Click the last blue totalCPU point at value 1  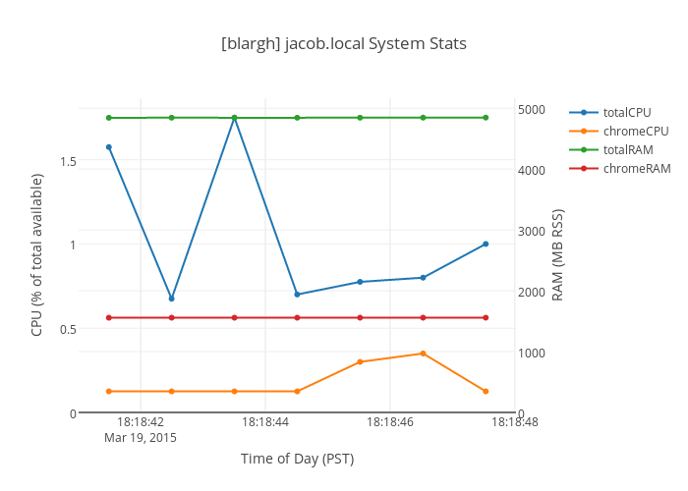click(486, 245)
